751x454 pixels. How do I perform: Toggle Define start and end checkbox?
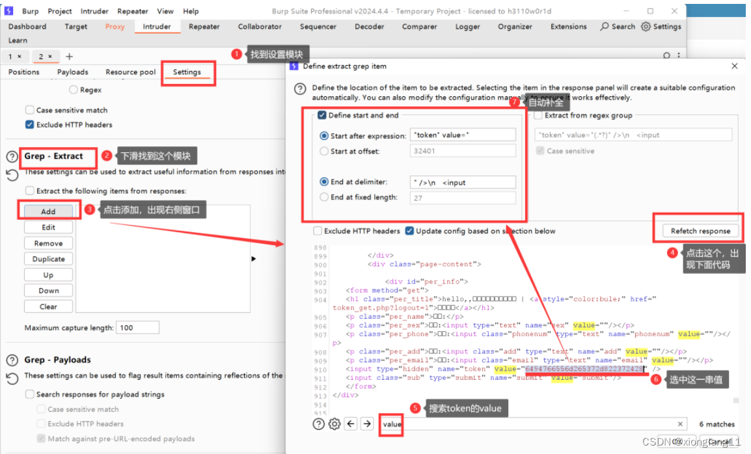point(322,115)
